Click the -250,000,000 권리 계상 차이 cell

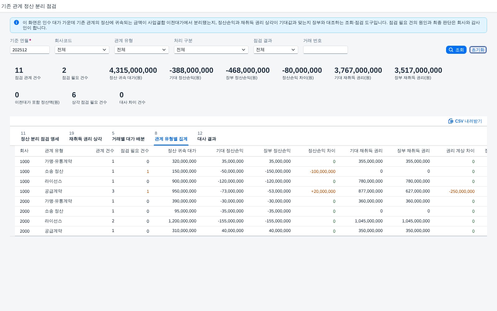tap(462, 191)
